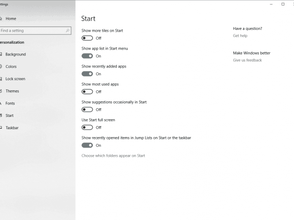Click the Find a setting search box
This screenshot has height=220, width=294.
(x=35, y=31)
